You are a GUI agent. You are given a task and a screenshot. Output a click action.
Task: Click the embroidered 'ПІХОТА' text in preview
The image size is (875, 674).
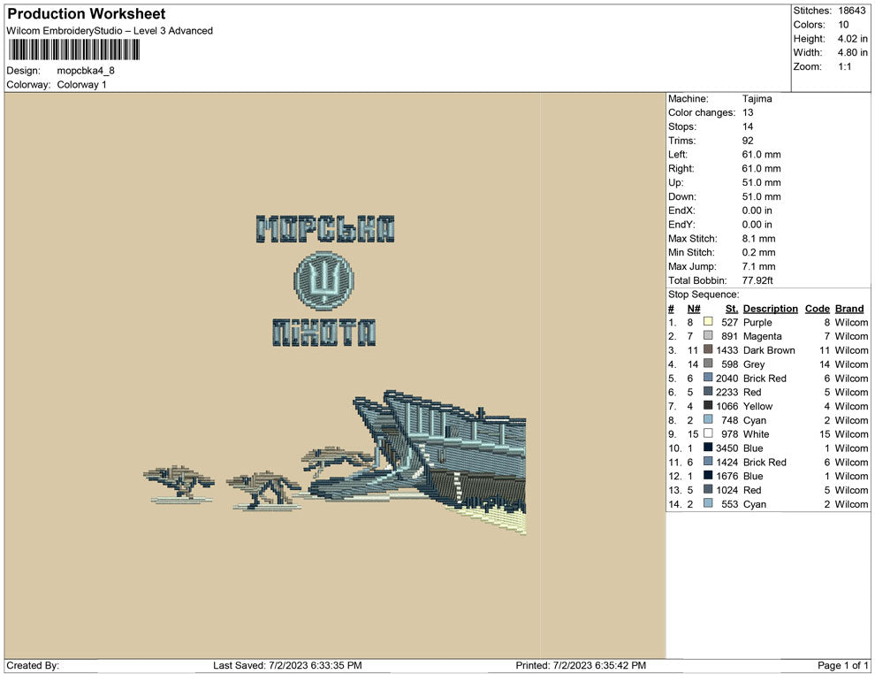click(x=323, y=333)
